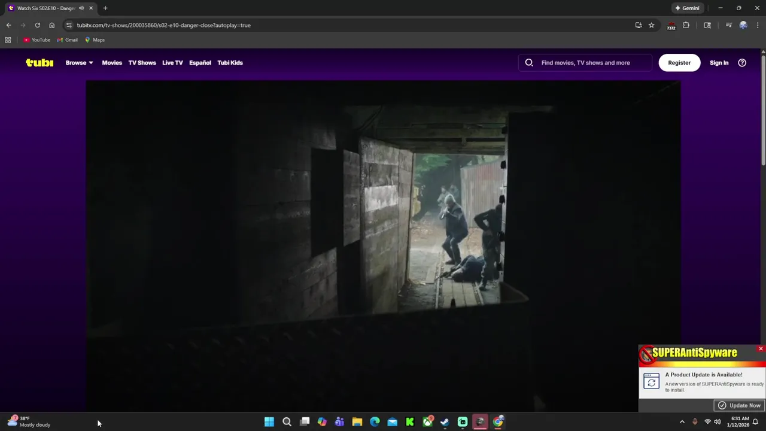Click the Tubi logo
766x431 pixels.
coord(39,62)
